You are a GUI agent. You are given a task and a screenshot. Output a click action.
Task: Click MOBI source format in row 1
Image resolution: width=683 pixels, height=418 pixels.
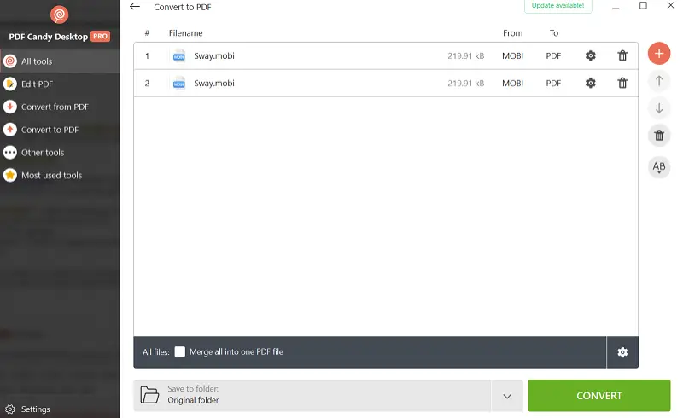tap(513, 55)
